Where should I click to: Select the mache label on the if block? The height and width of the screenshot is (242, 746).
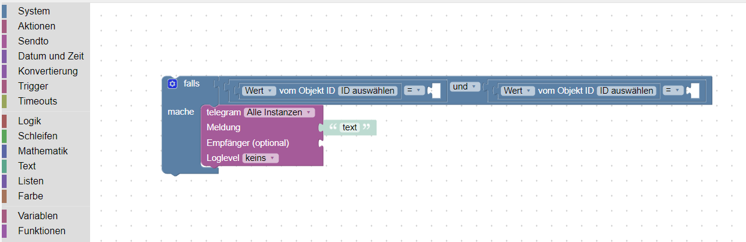tap(181, 112)
